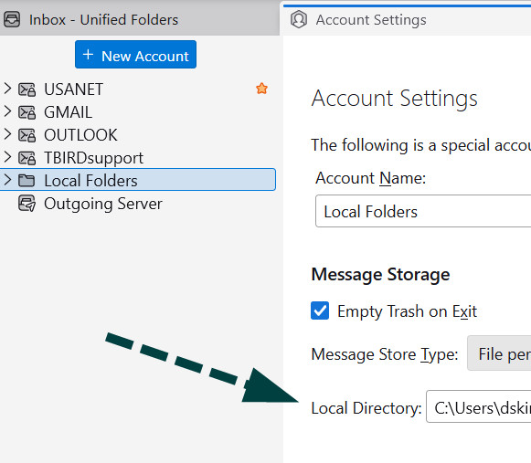Click the GMAIL mail account icon

(x=27, y=112)
